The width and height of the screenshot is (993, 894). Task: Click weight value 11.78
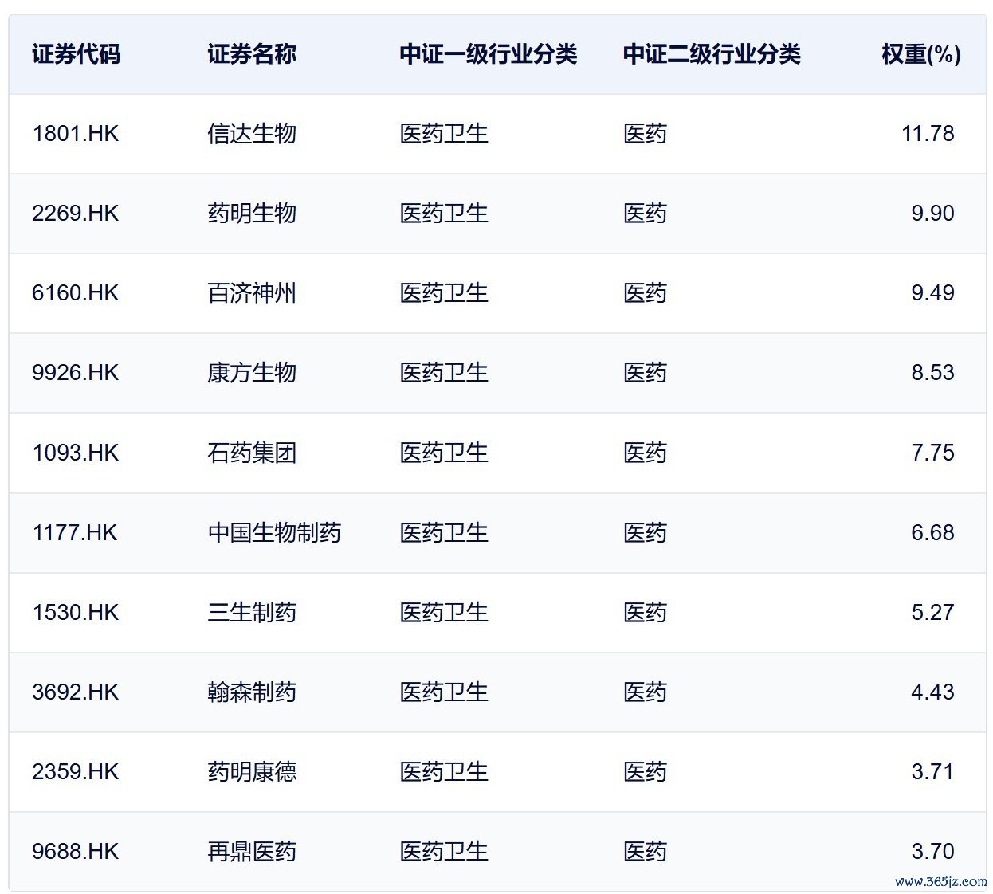(928, 134)
